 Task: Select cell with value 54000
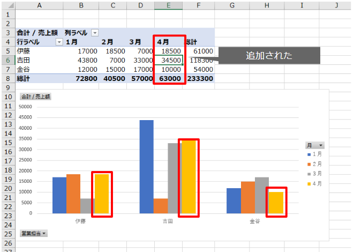[199, 69]
